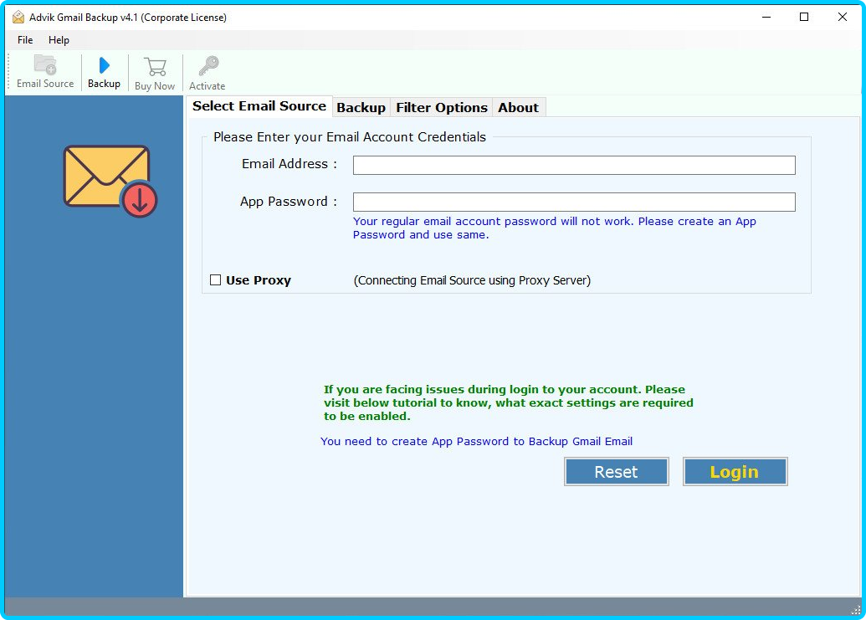Open the create App Password tutorial link
The height and width of the screenshot is (620, 866).
coord(476,441)
